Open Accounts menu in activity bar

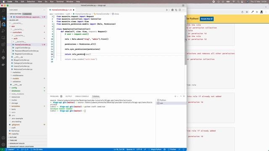(3, 138)
